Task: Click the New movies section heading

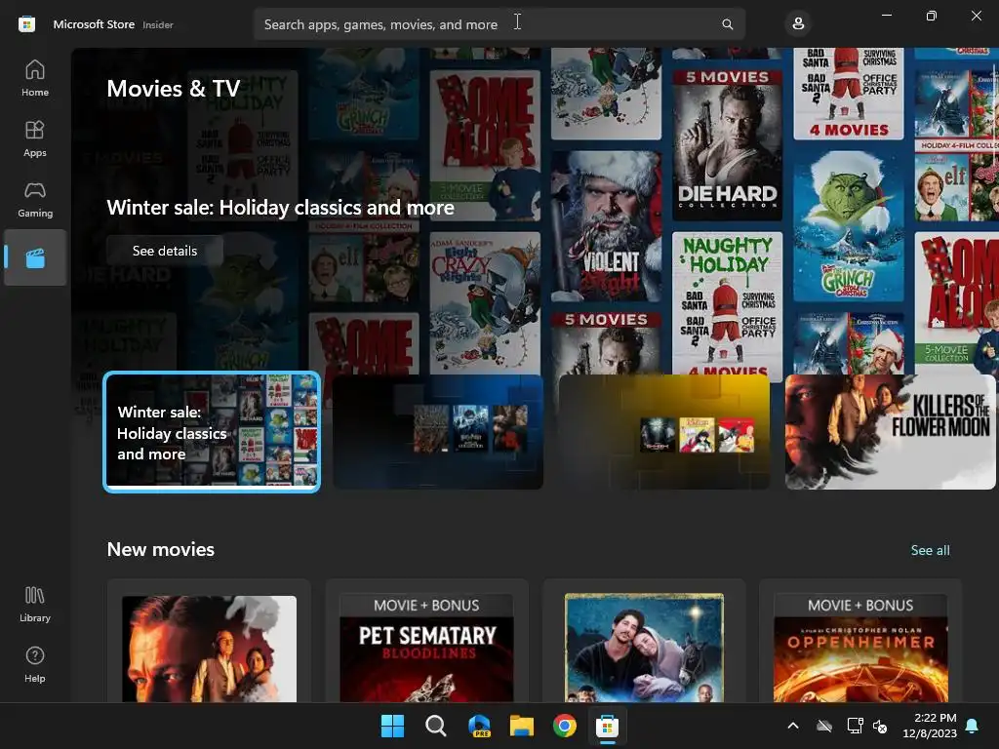Action: click(x=161, y=549)
